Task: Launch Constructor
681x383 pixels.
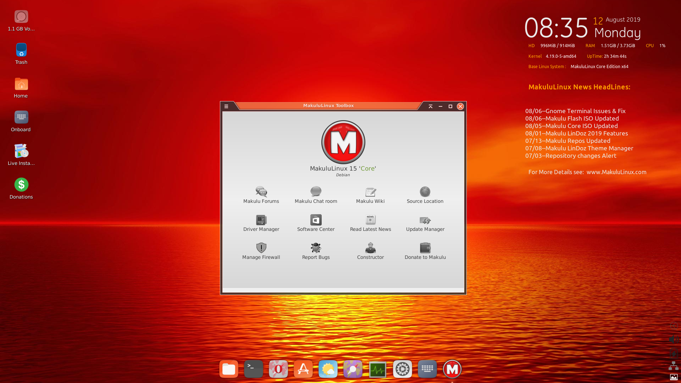Action: (x=370, y=251)
